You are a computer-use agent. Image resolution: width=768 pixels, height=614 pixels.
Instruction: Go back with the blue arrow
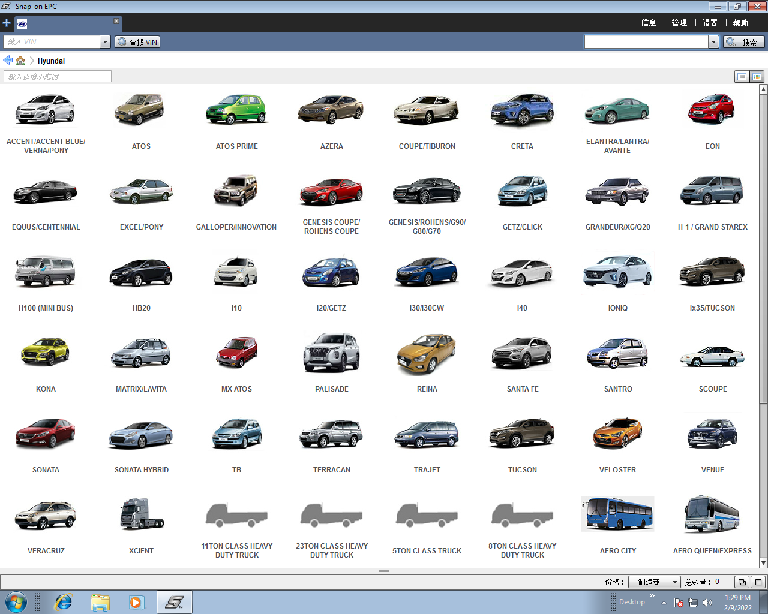[x=8, y=60]
